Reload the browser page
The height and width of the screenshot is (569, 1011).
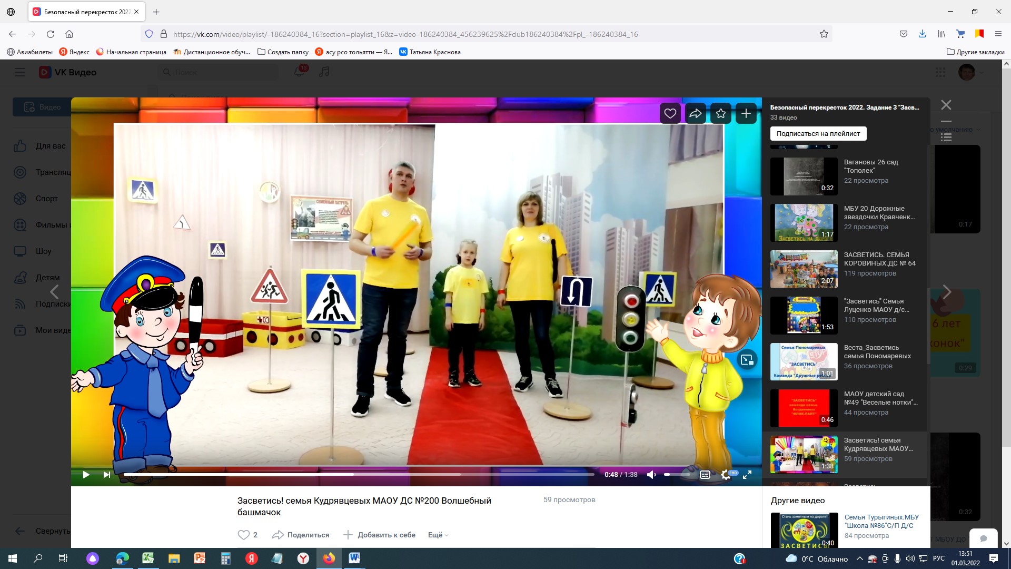tap(51, 34)
